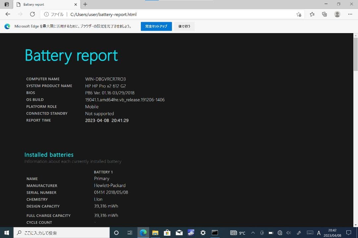Open the Edge settings menu (...)
The image size is (358, 238).
tap(350, 14)
